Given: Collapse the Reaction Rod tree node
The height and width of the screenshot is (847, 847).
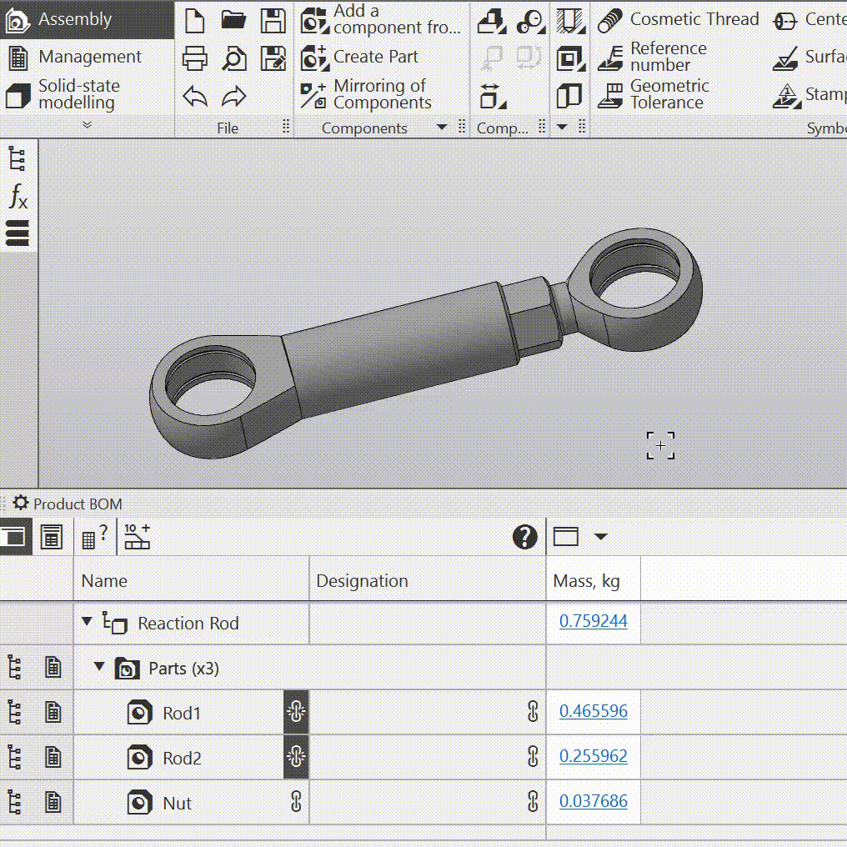Looking at the screenshot, I should tap(88, 622).
